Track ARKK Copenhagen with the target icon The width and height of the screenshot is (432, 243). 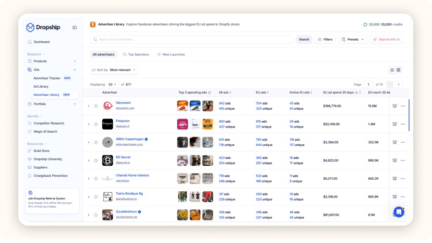(96, 142)
